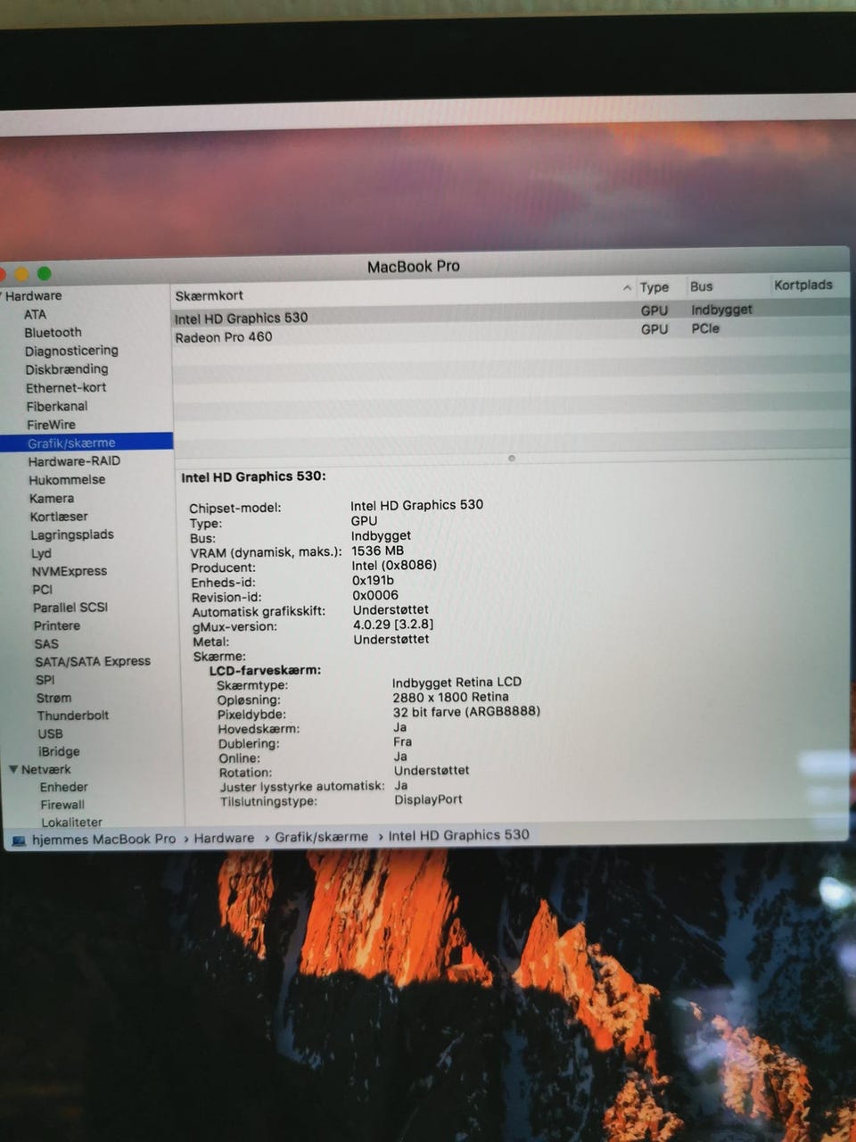Sort by the Bus column header

pos(701,286)
